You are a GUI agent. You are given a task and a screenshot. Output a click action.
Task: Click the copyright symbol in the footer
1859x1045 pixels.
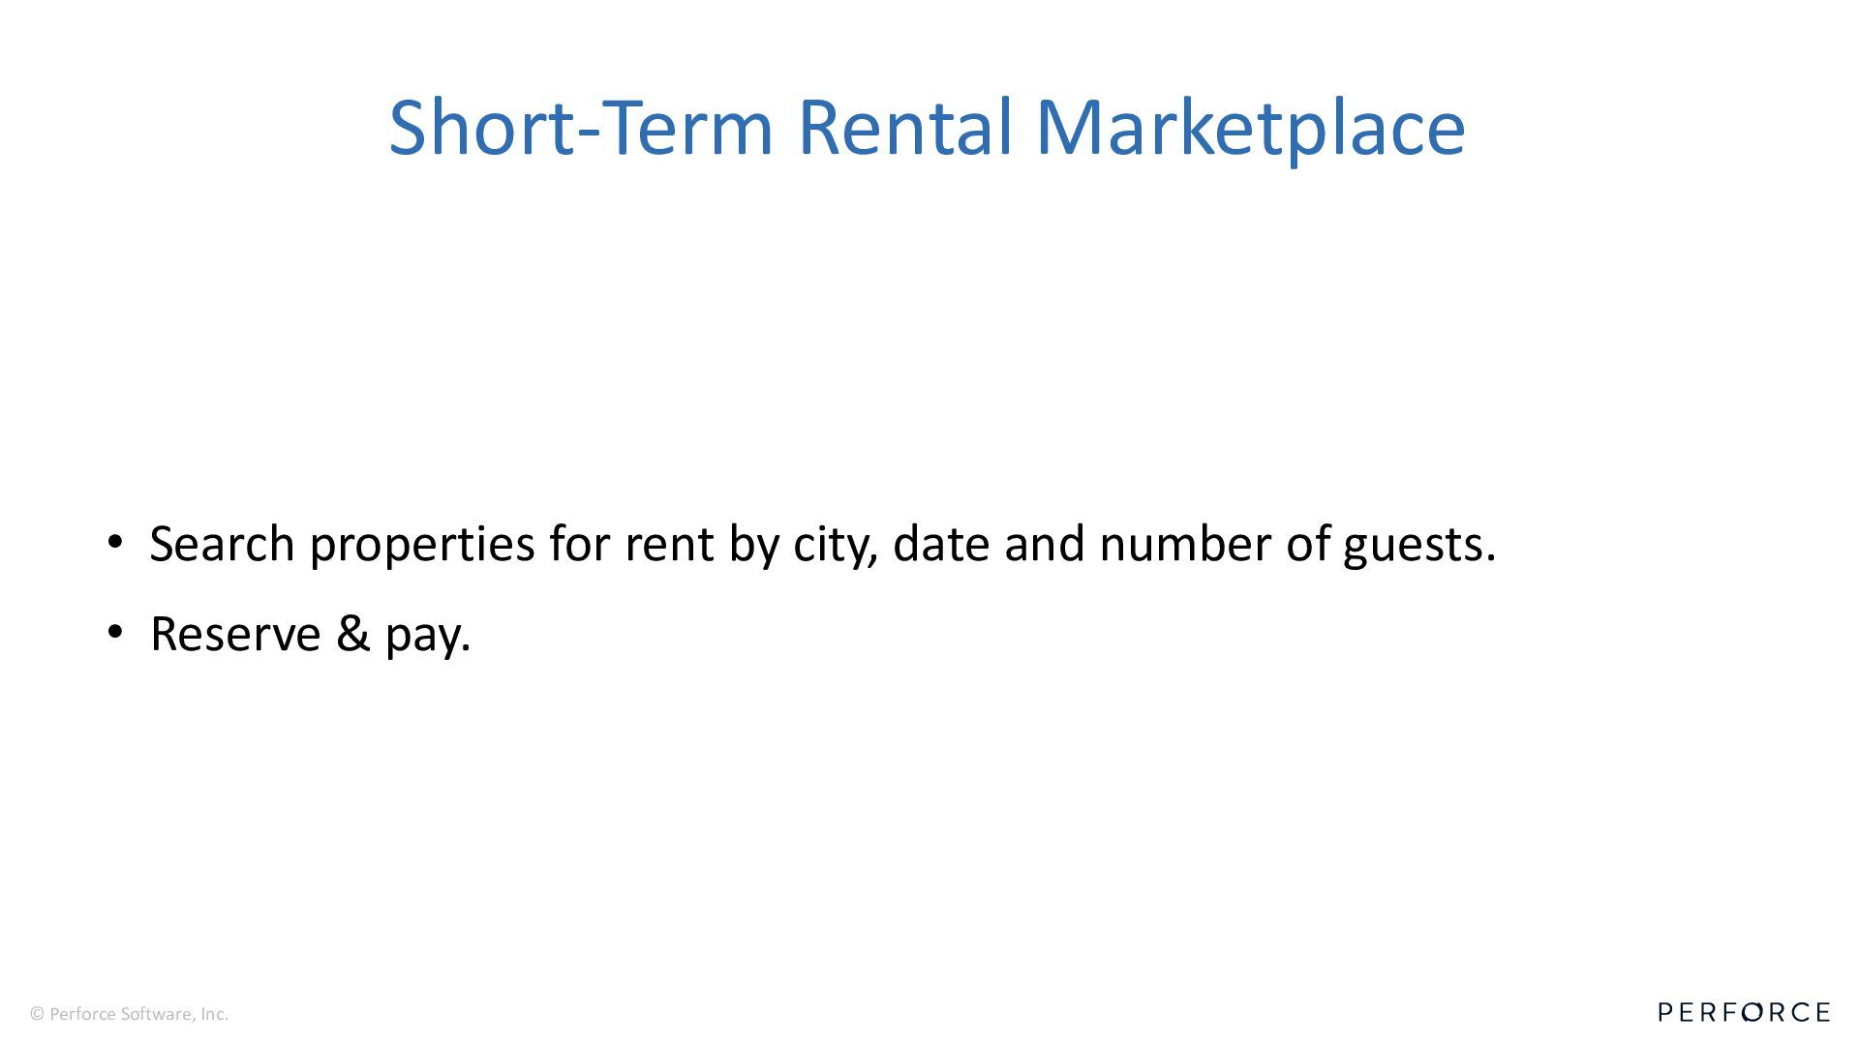(x=37, y=1014)
